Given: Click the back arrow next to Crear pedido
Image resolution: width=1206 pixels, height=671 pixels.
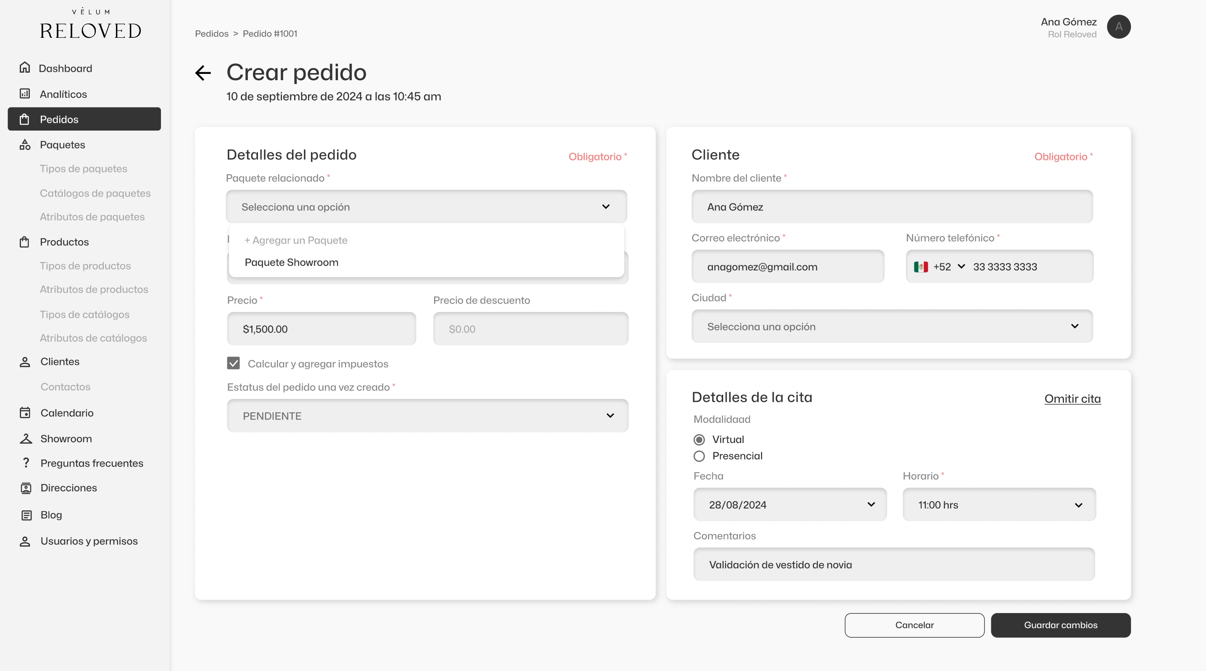Looking at the screenshot, I should 202,73.
